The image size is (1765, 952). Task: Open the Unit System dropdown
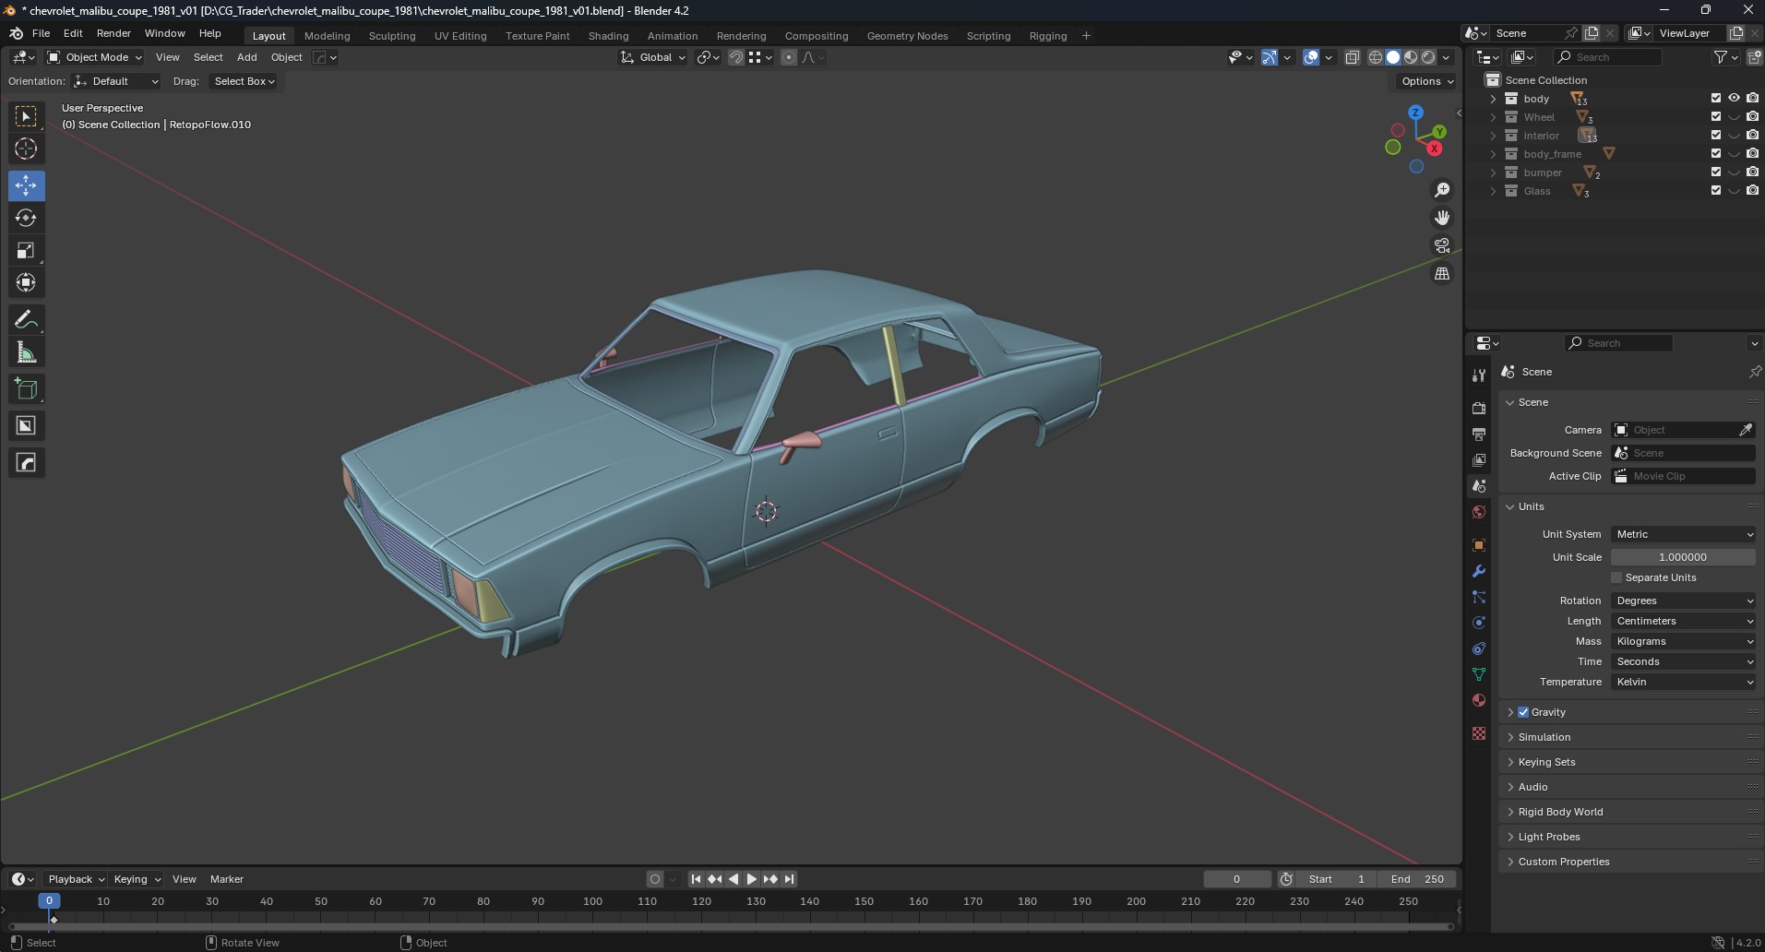coord(1683,534)
